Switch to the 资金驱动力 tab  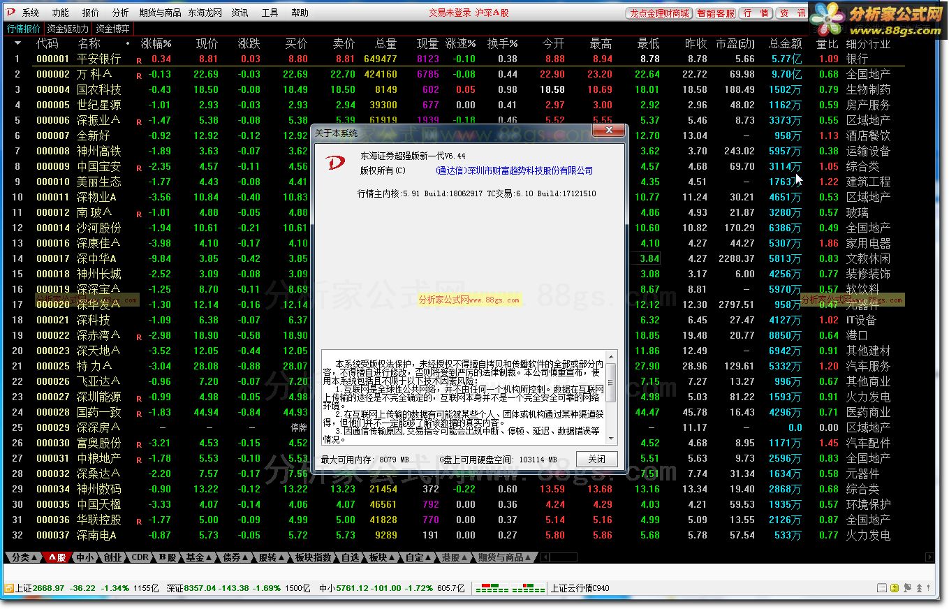coord(68,29)
